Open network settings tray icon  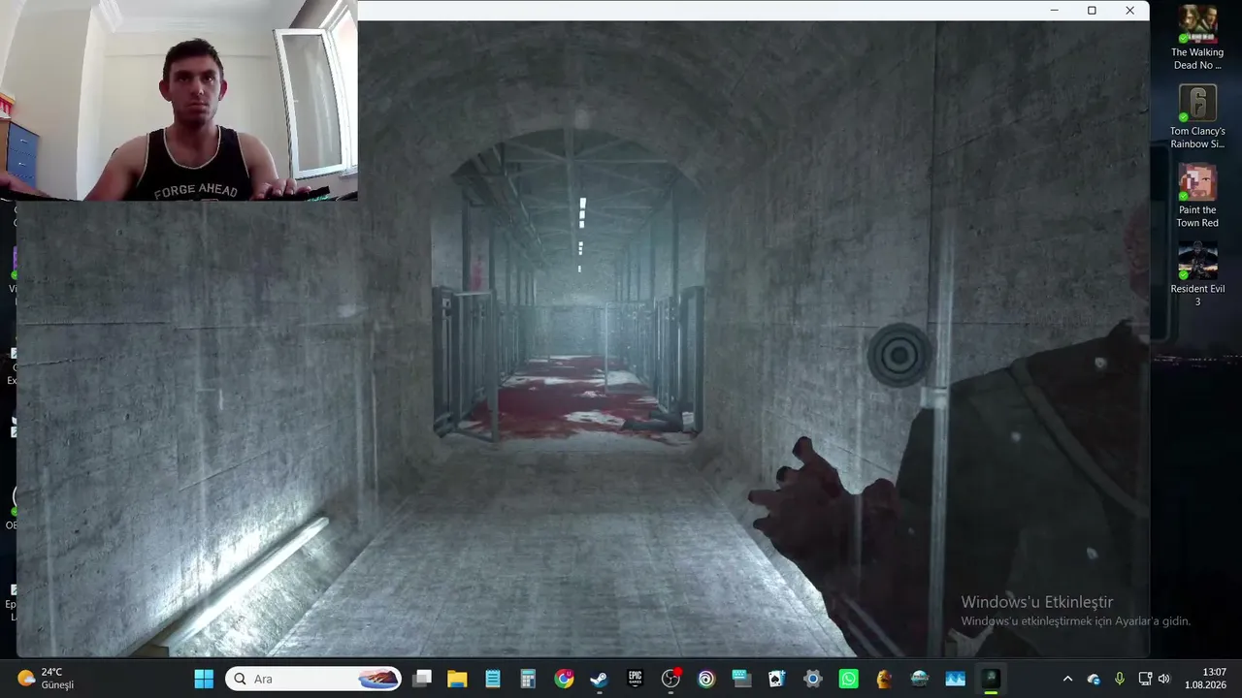tap(1145, 679)
